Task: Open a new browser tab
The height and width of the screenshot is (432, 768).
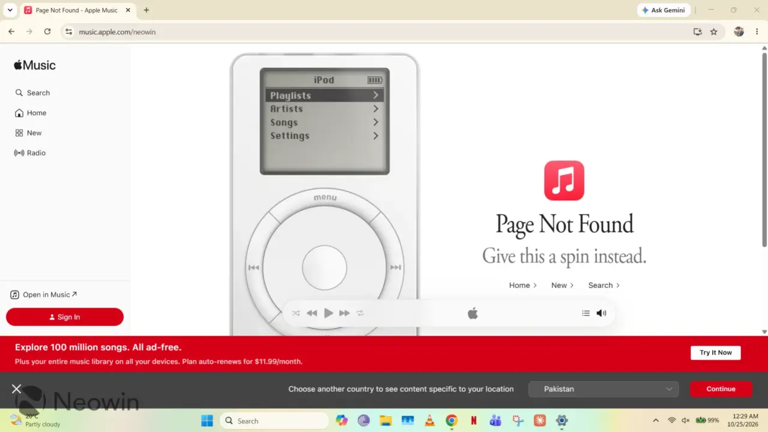Action: pos(146,10)
